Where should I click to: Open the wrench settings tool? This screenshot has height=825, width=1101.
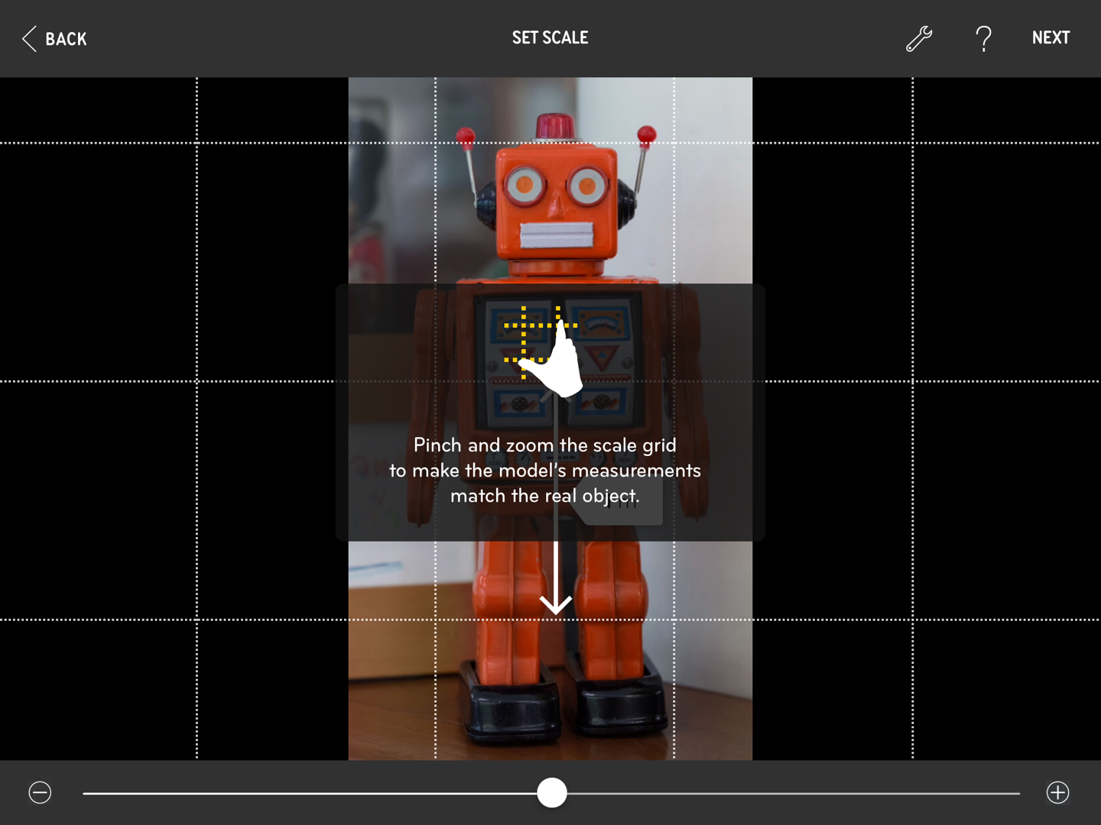click(x=919, y=38)
